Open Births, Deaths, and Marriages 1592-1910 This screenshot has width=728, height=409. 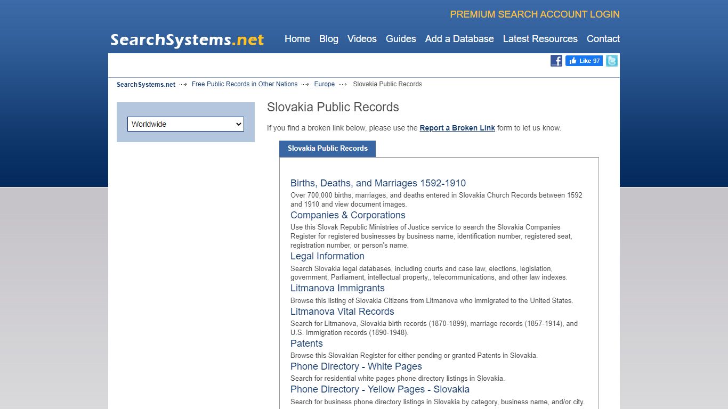[378, 183]
